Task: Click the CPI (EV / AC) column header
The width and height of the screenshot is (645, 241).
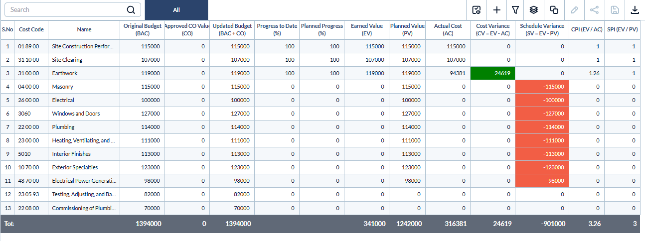Action: coord(586,29)
